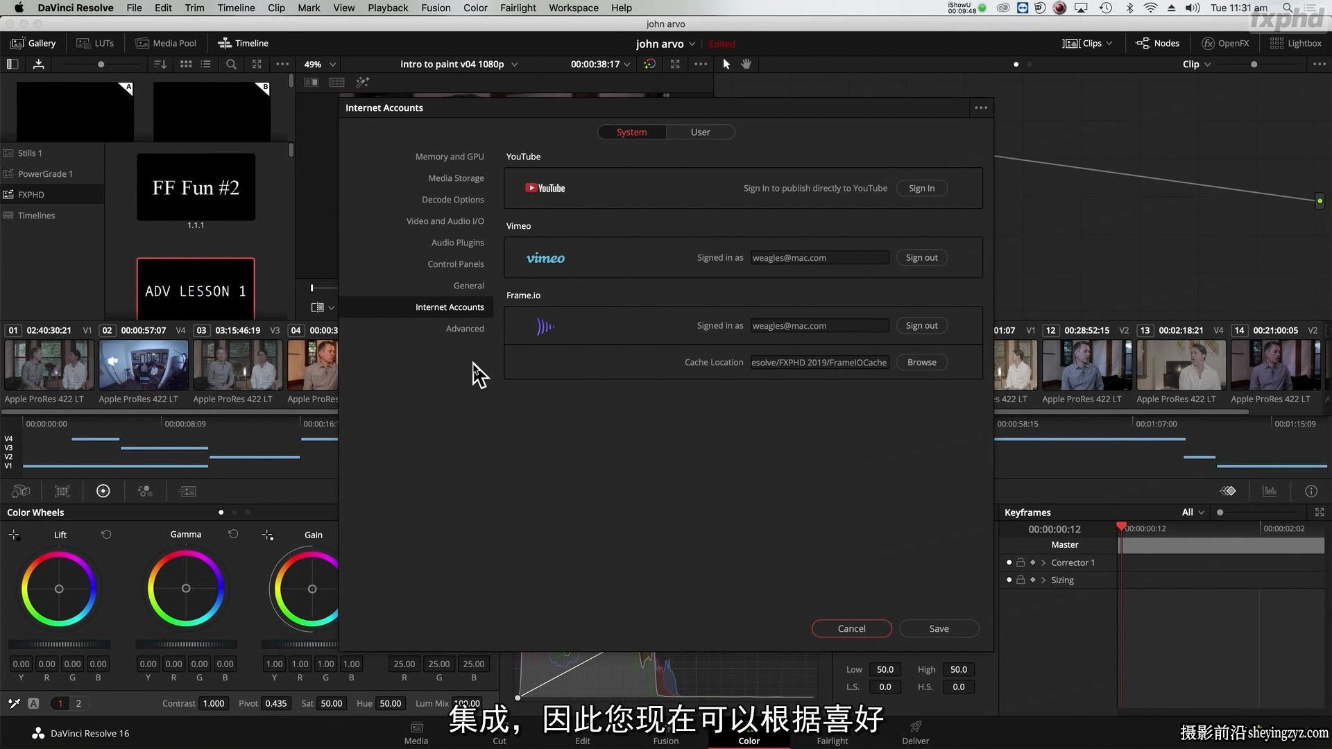Image resolution: width=1332 pixels, height=749 pixels.
Task: Open the Clips panel options dropdown
Action: click(x=1109, y=43)
